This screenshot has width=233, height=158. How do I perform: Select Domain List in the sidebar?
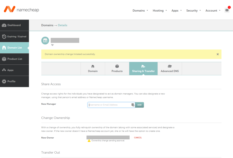tap(14, 48)
